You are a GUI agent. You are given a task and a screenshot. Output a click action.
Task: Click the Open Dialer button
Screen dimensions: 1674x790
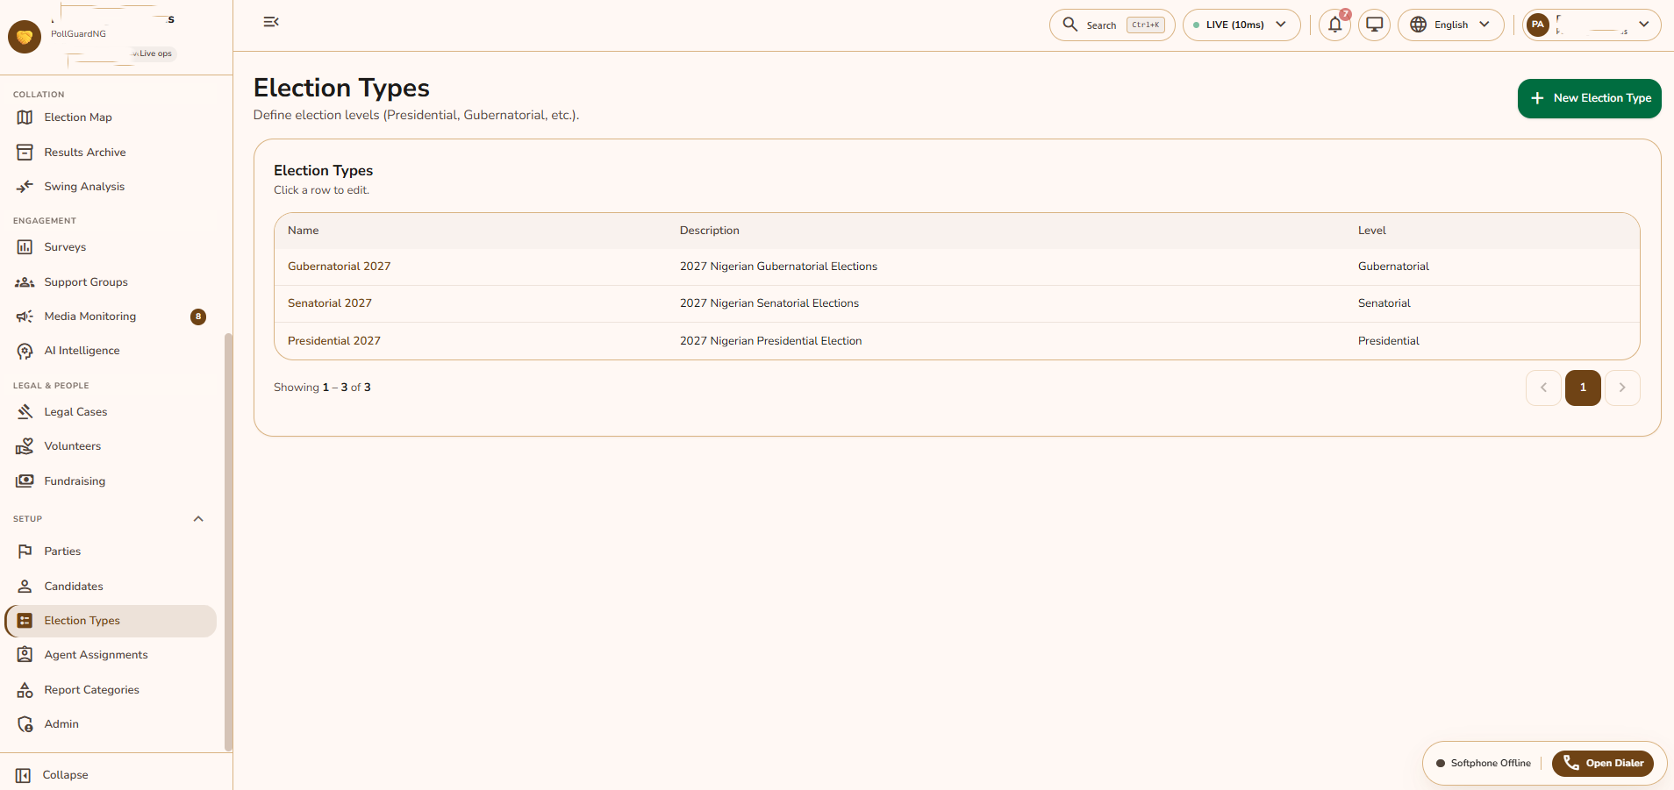(1602, 764)
